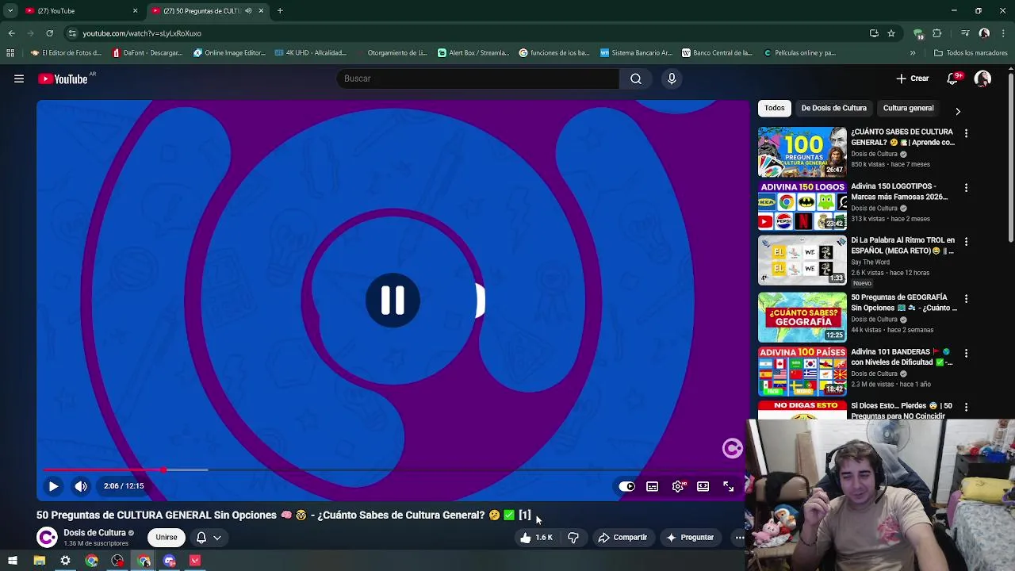The image size is (1015, 571).
Task: Seek using the video progress bar
Action: pos(393,470)
